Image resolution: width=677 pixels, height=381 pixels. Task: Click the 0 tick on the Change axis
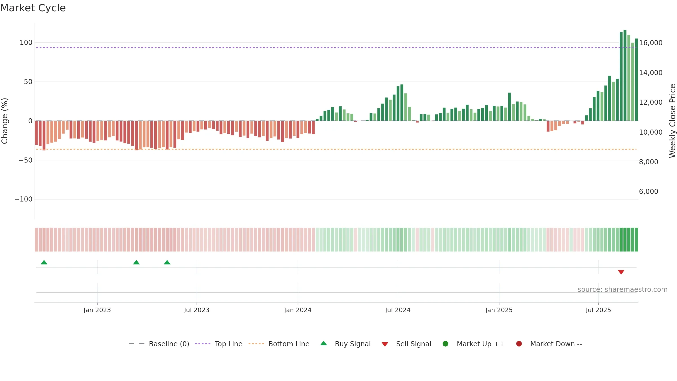click(x=30, y=121)
